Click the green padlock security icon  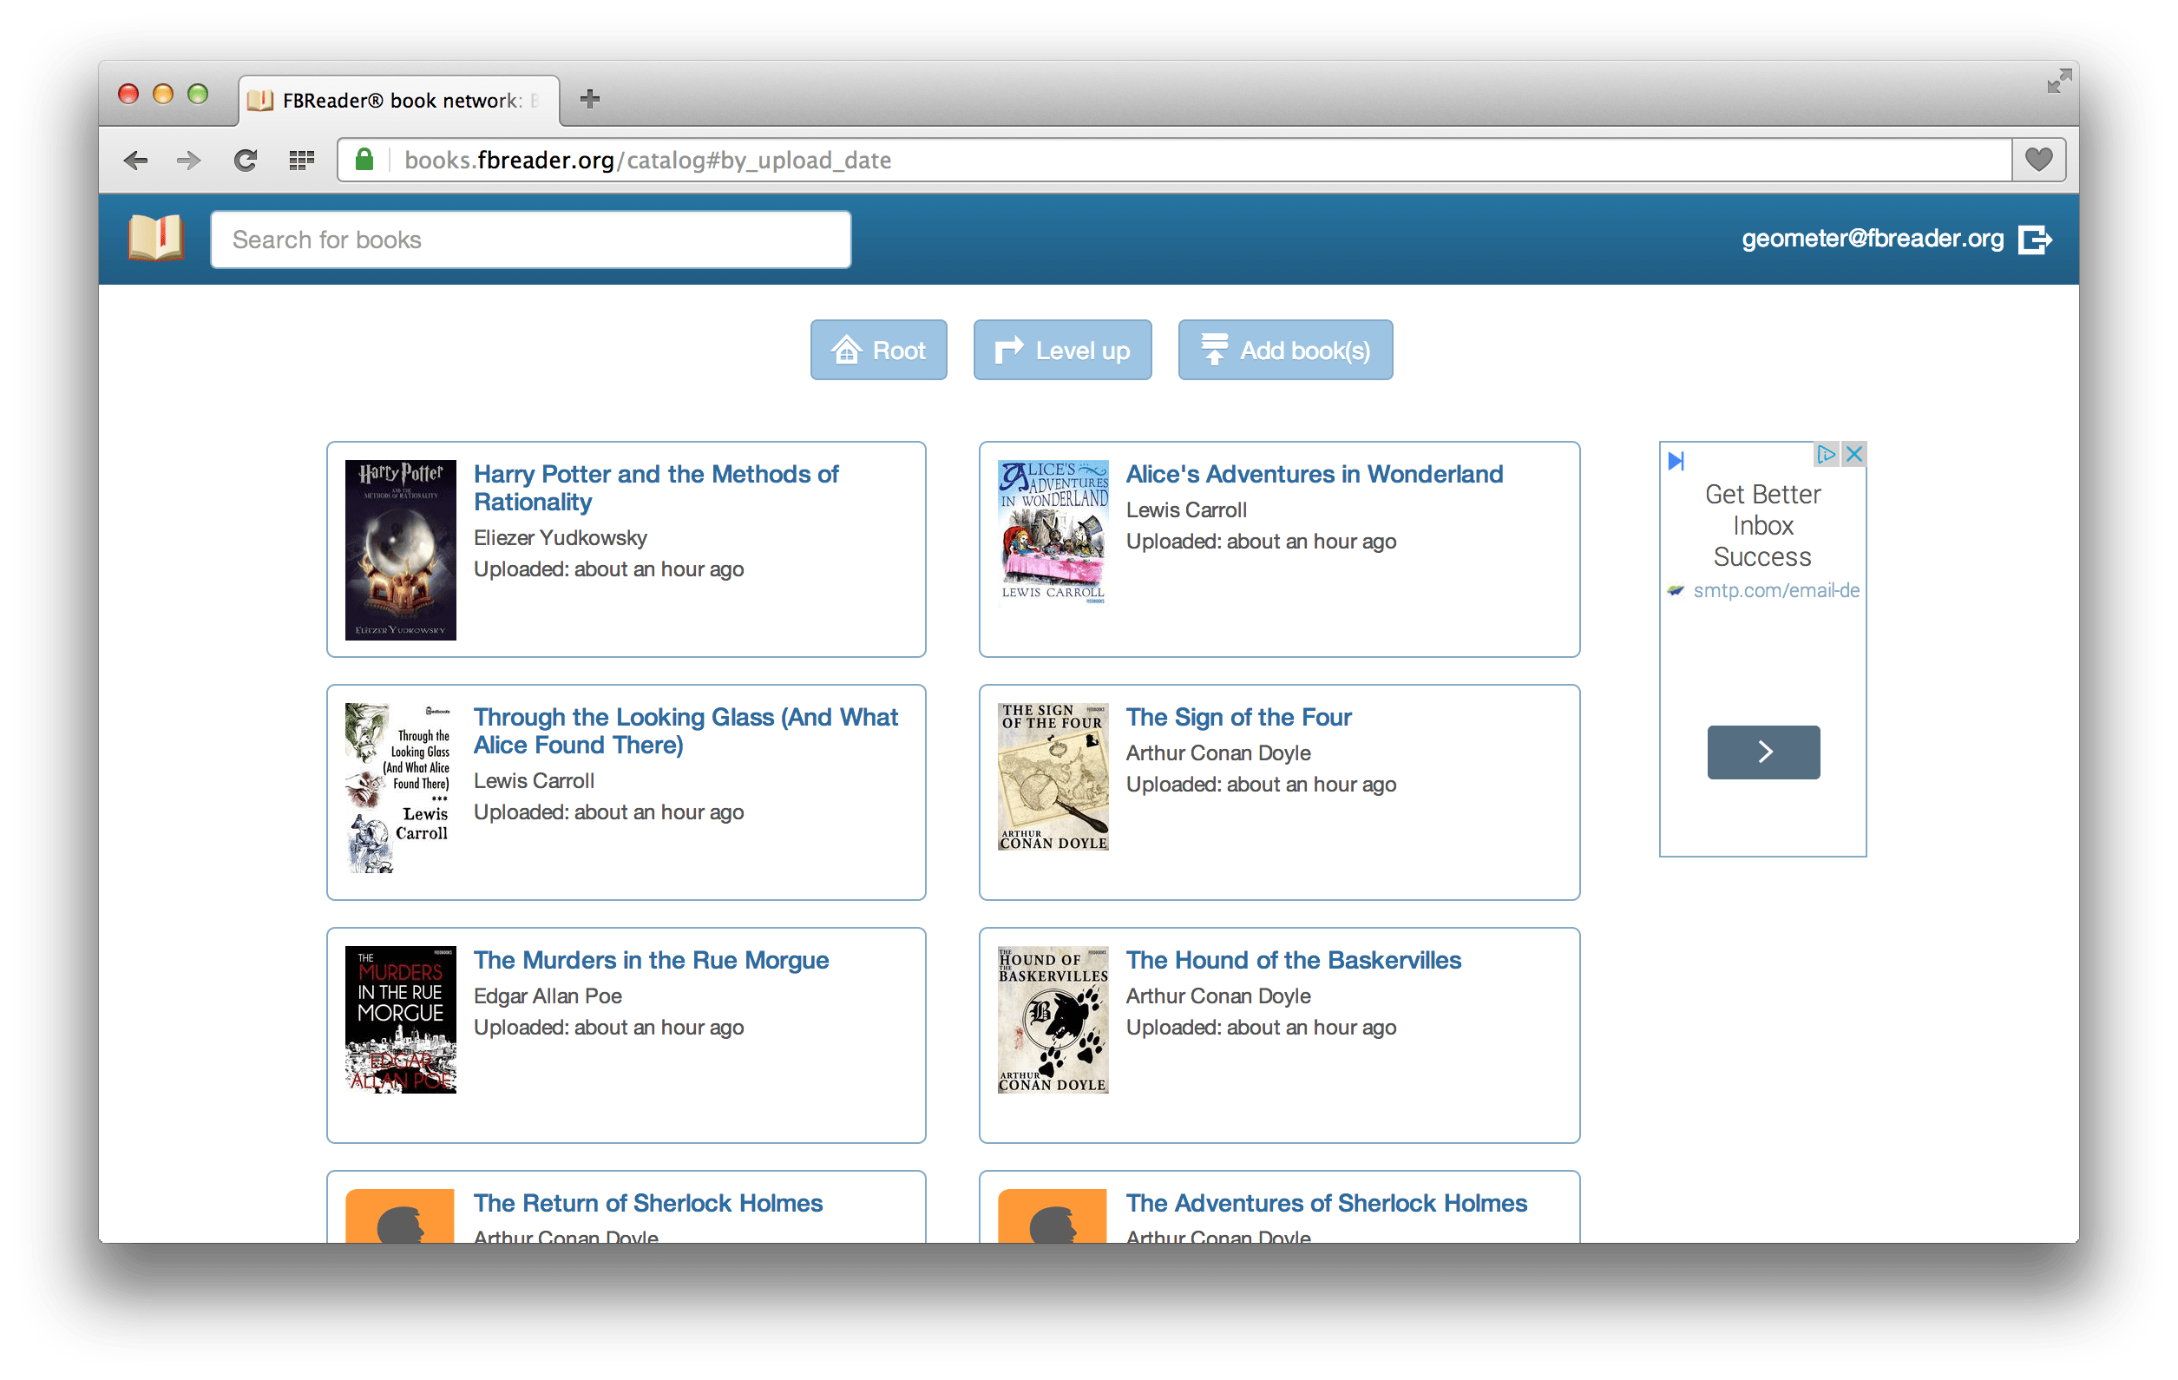[x=364, y=161]
